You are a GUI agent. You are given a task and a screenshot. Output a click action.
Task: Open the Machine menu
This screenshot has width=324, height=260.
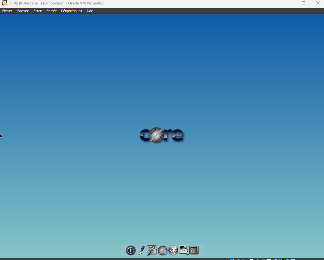click(x=23, y=11)
